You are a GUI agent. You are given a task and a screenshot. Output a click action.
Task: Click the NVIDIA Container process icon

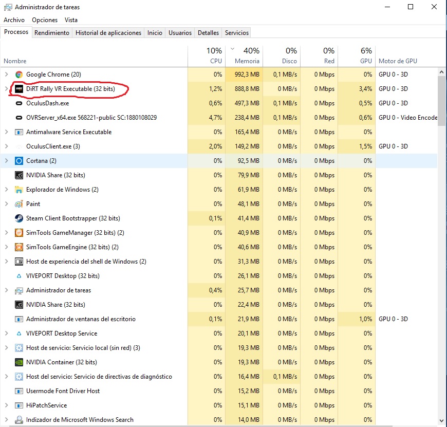point(19,362)
